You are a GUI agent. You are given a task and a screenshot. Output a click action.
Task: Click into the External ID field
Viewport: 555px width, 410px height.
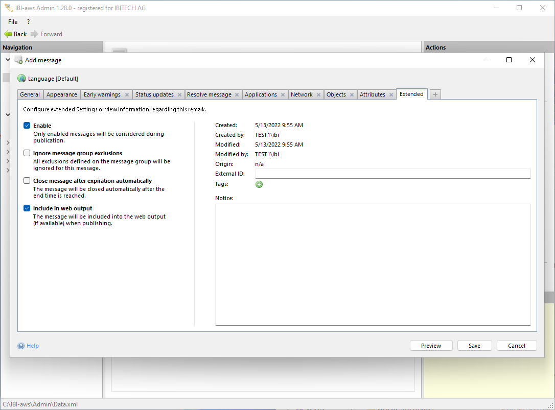(x=392, y=174)
